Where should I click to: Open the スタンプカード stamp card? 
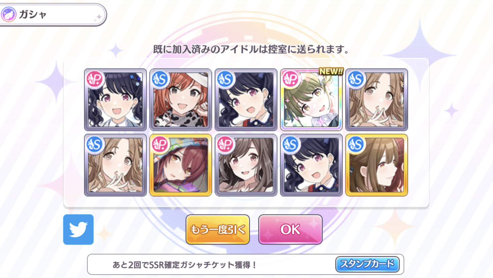(x=367, y=264)
